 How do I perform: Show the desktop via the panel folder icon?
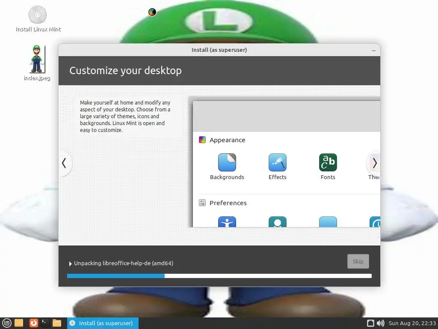(19, 323)
